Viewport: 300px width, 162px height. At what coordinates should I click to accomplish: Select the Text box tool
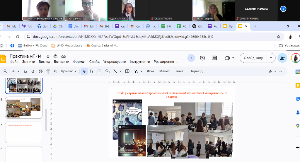coord(91,71)
